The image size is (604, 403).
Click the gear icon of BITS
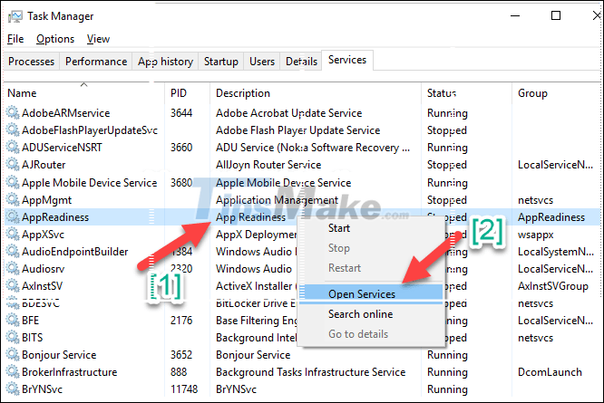click(13, 337)
